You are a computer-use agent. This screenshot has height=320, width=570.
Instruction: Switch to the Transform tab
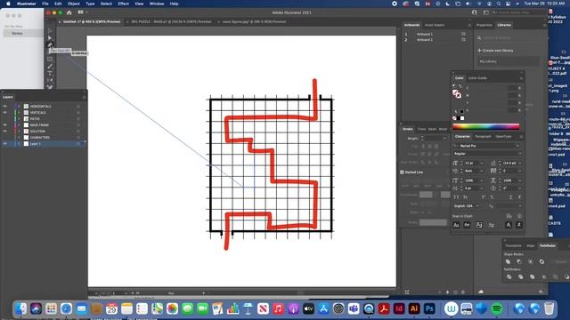pos(513,245)
